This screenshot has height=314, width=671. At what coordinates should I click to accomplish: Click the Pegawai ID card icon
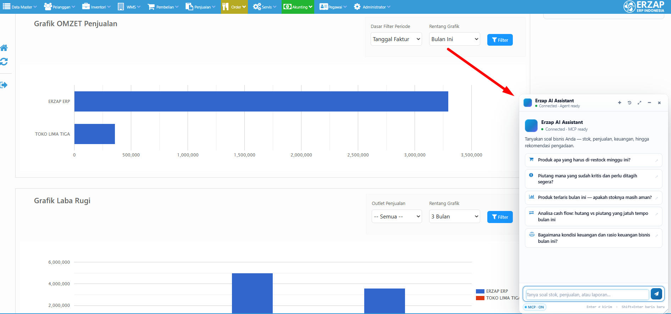point(323,7)
